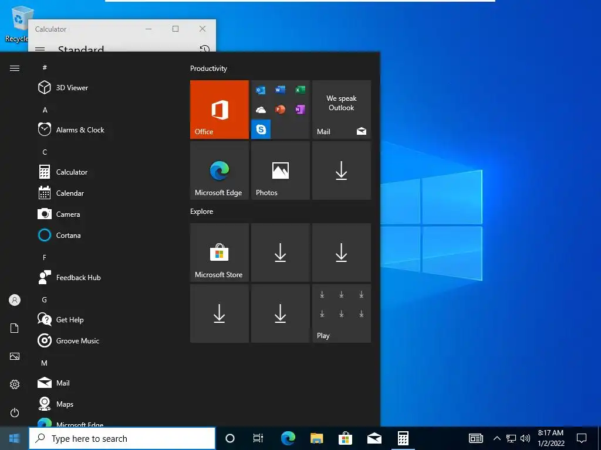
Task: Open Calculator window navigation menu
Action: pos(40,49)
